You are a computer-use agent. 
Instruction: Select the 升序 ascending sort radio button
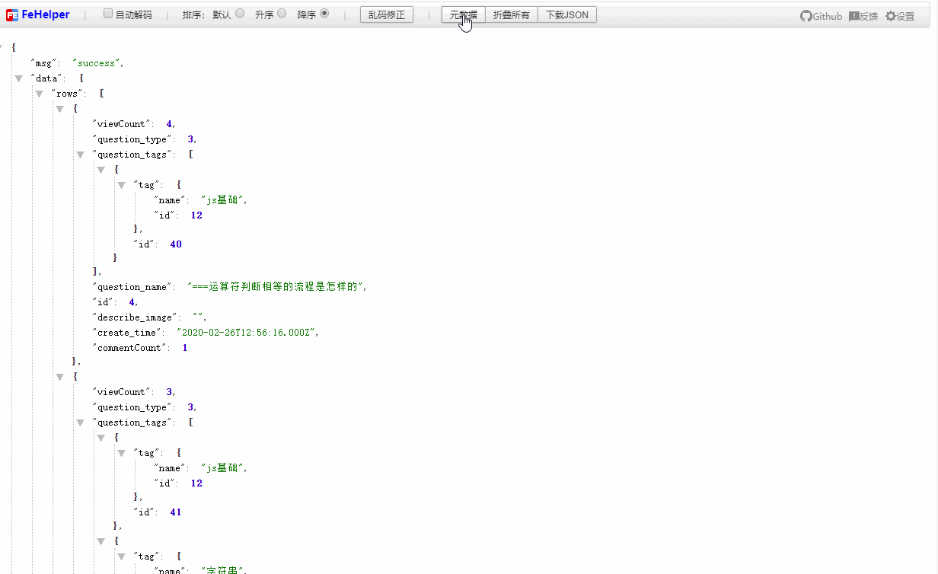[282, 14]
